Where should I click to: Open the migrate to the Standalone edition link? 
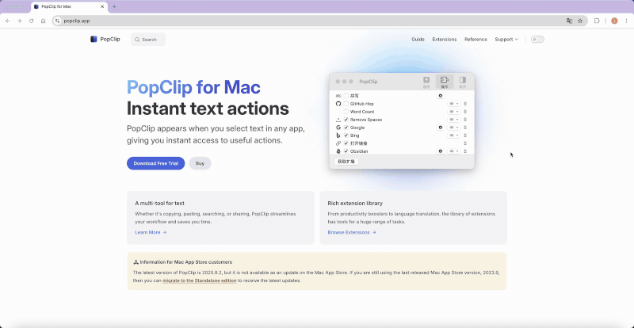click(x=200, y=280)
